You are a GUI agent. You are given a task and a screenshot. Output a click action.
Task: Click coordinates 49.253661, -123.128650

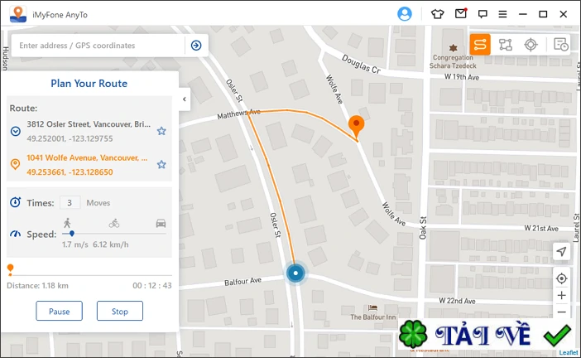pyautogui.click(x=70, y=172)
